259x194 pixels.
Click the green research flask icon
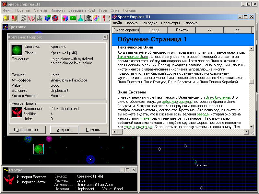80,18
